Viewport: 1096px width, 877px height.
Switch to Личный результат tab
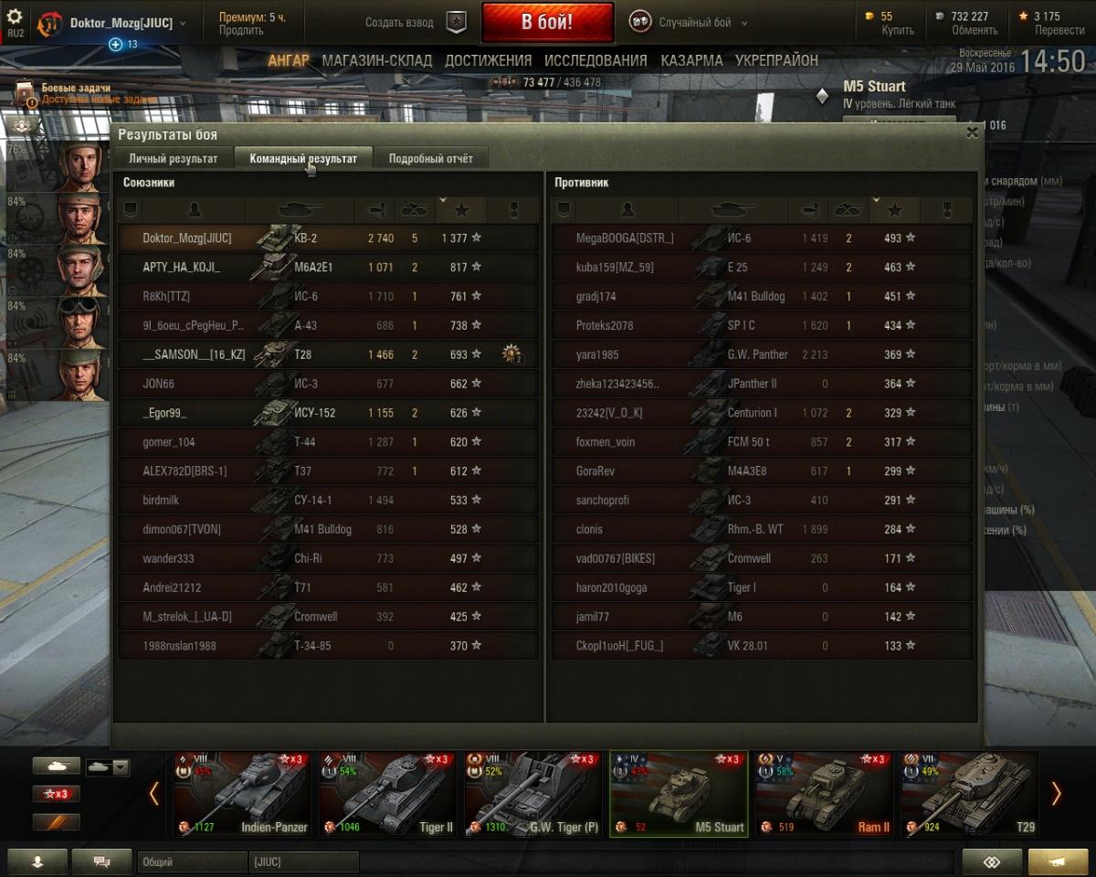point(173,158)
